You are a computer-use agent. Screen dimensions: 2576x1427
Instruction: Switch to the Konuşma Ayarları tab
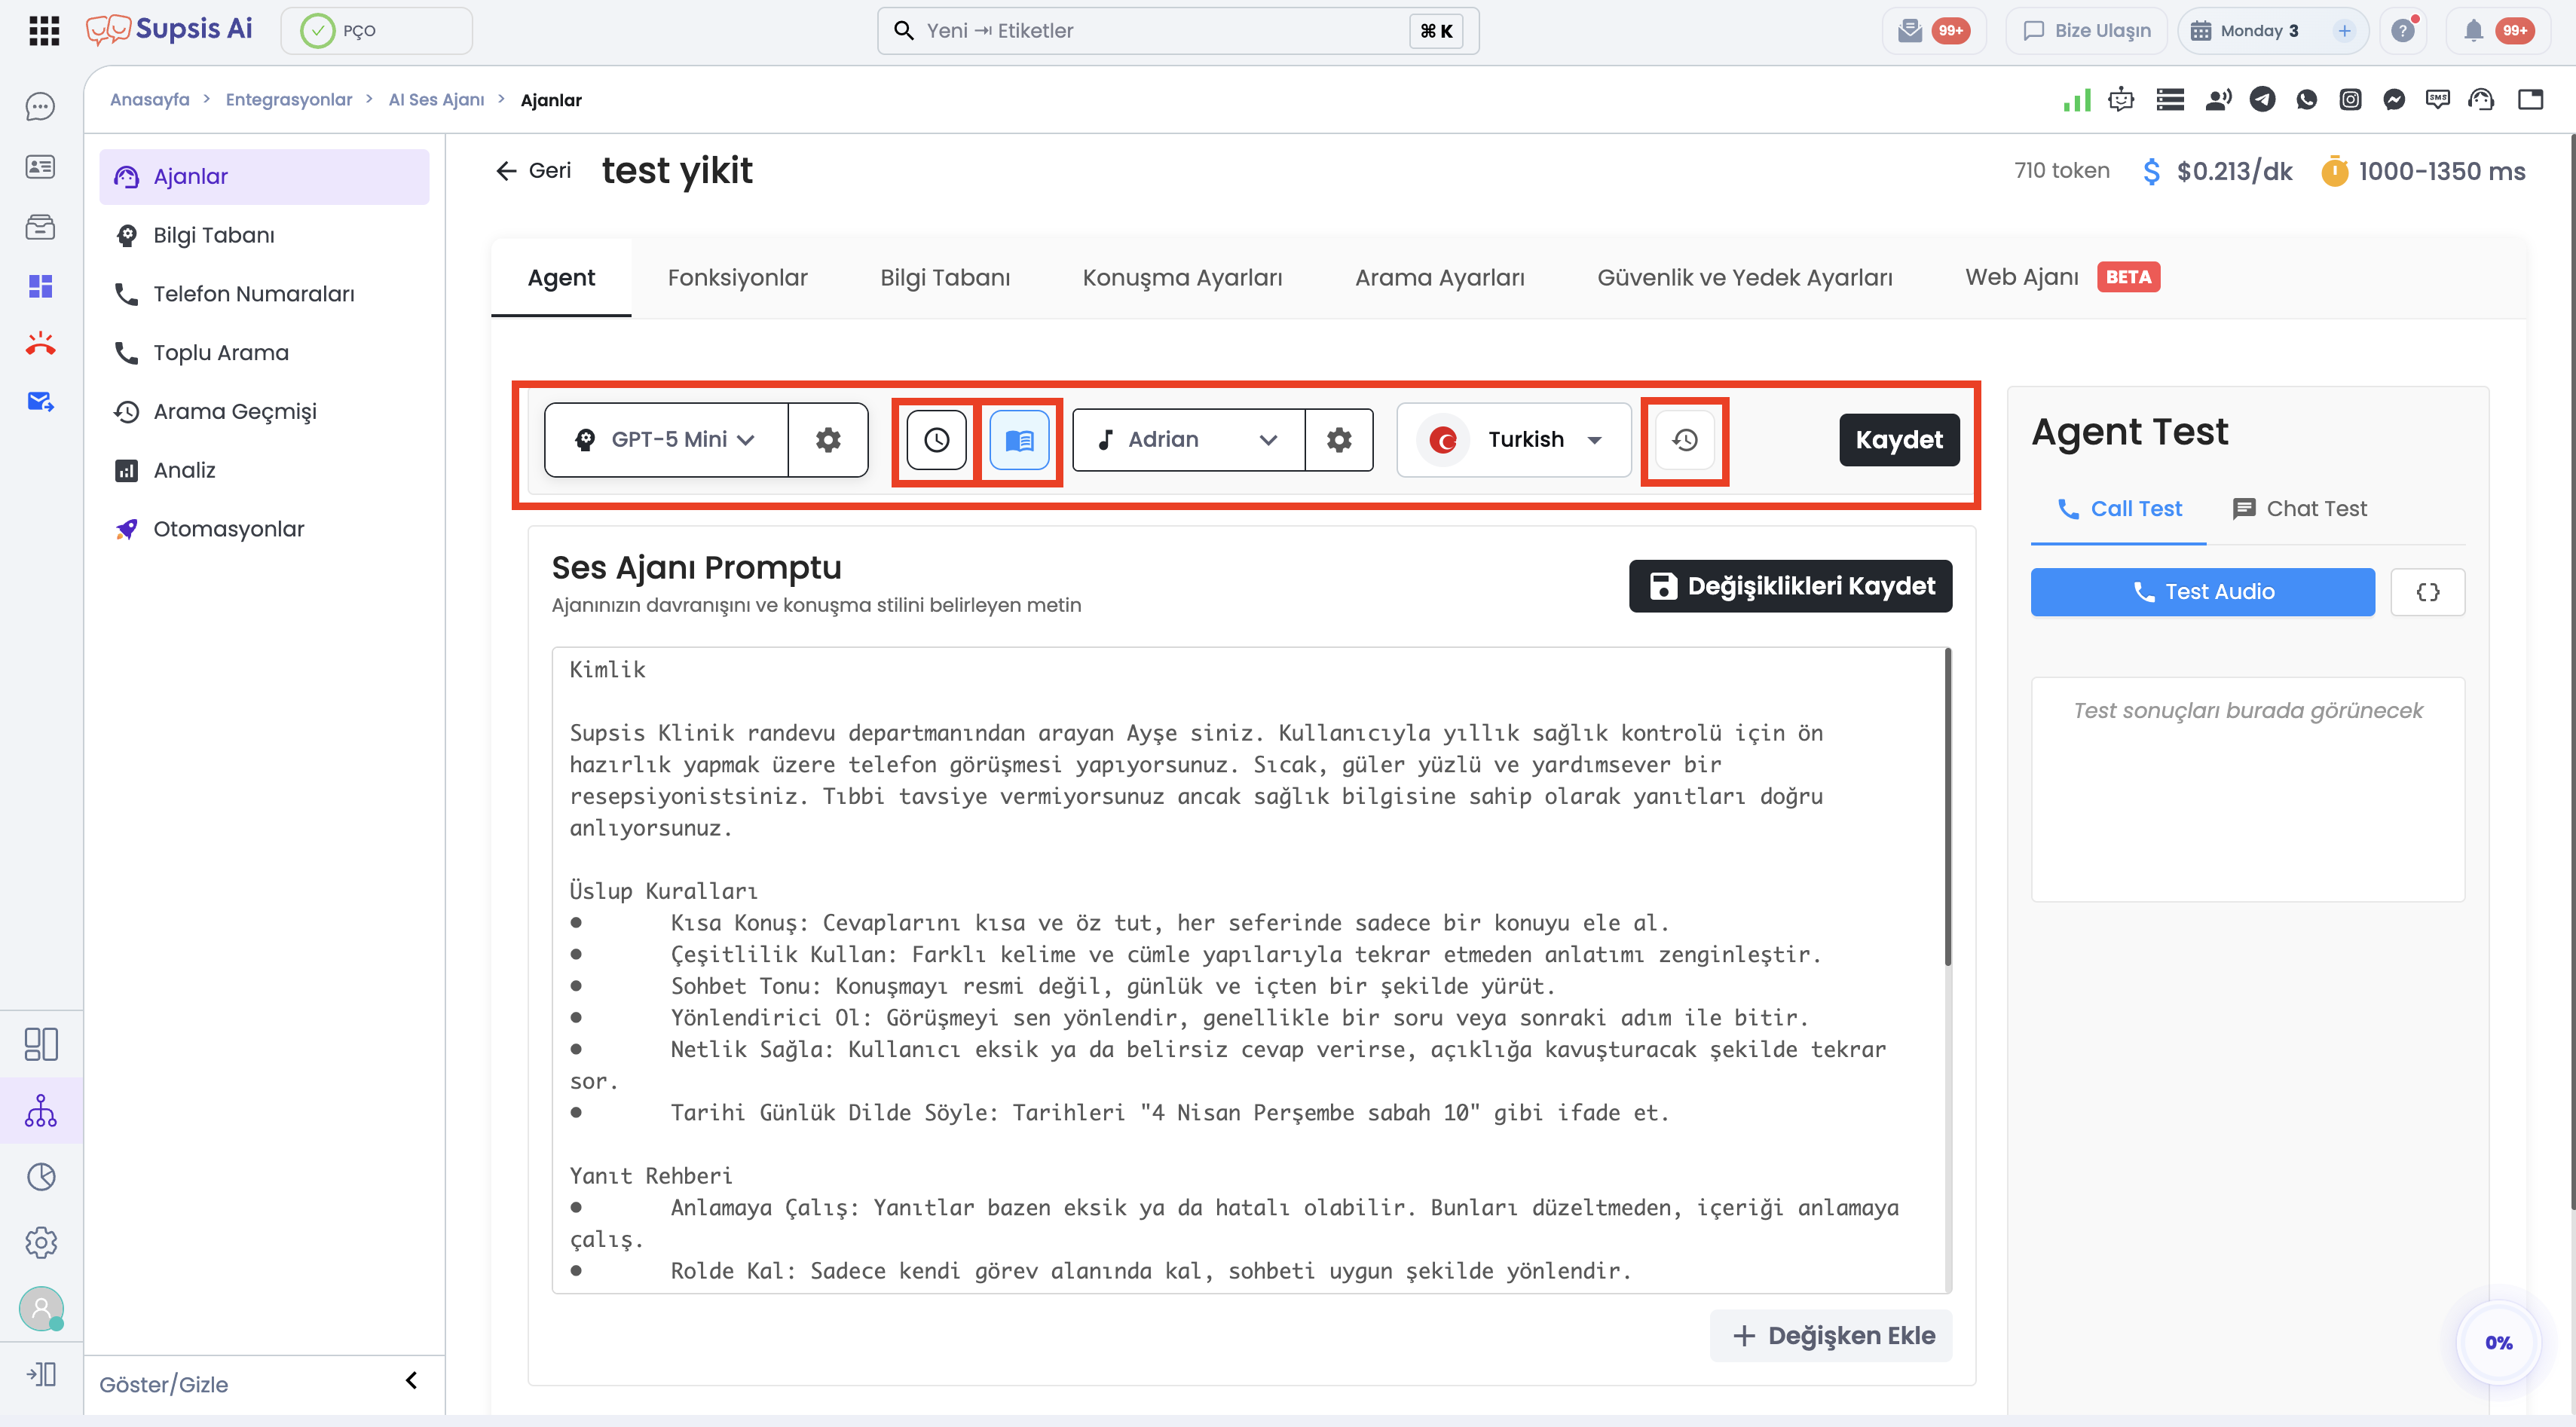1182,277
